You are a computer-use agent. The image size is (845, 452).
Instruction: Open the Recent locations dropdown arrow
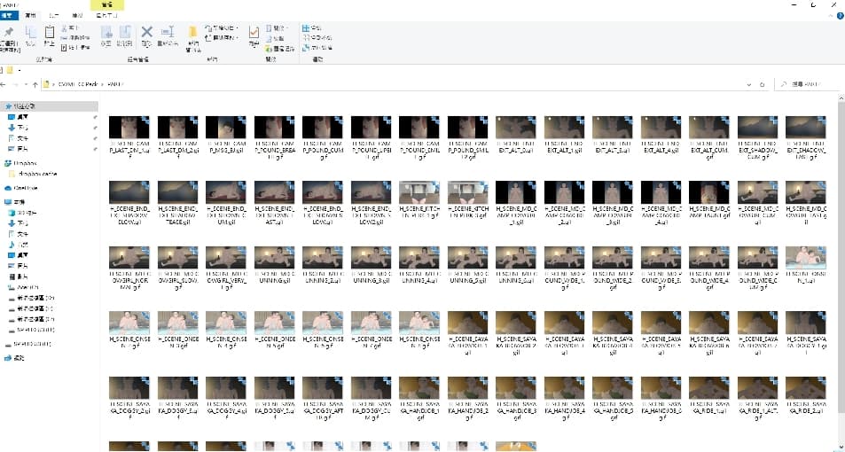pyautogui.click(x=26, y=84)
